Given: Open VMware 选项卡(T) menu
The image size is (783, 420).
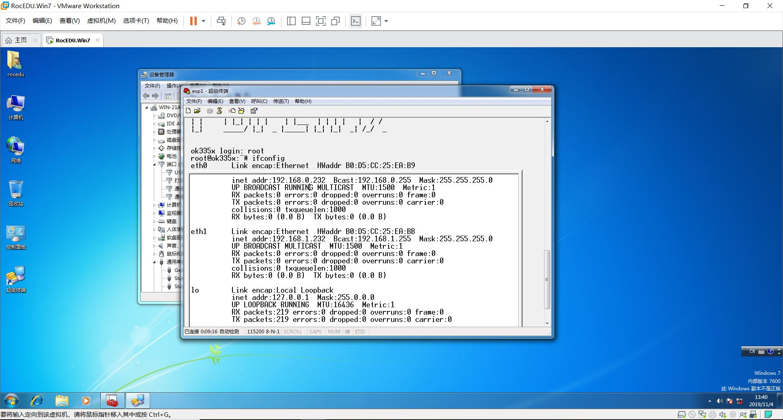Looking at the screenshot, I should 136,21.
